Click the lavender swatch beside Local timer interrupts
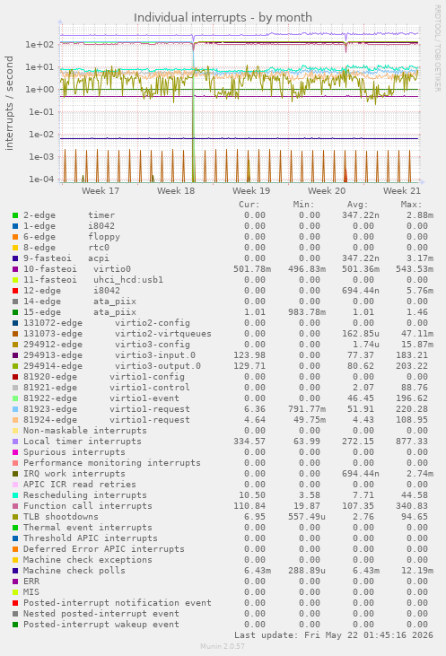This screenshot has width=446, height=656. [15, 442]
